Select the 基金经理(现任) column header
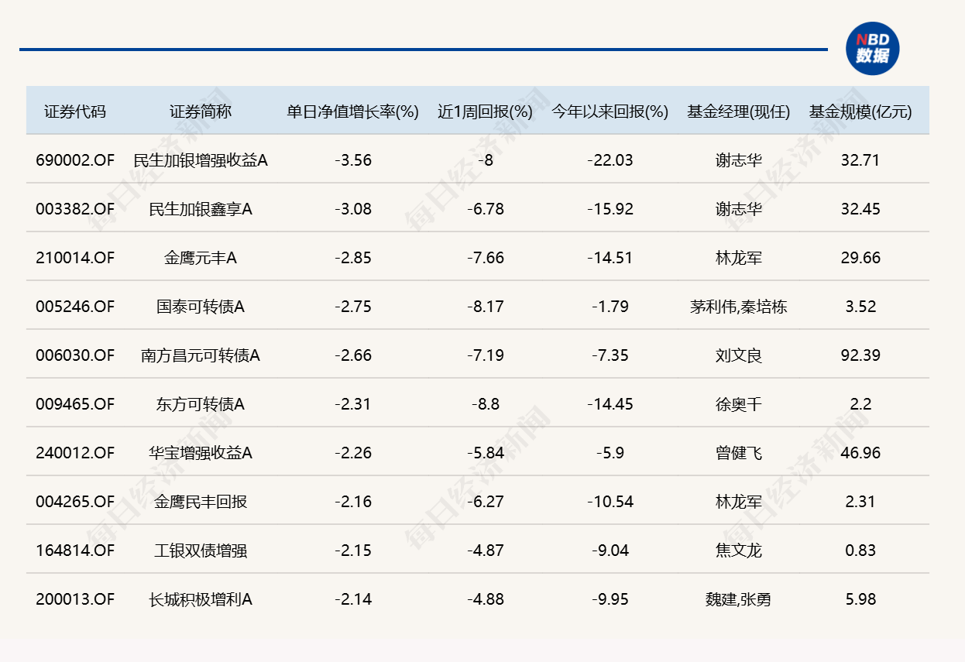The image size is (965, 662). pyautogui.click(x=739, y=111)
